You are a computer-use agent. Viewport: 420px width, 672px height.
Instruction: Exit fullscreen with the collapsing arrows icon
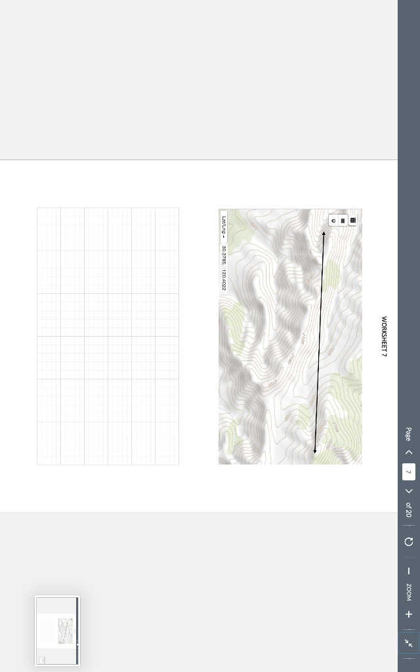(x=409, y=643)
